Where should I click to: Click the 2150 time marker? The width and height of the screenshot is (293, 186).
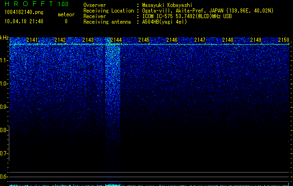pos(284,40)
